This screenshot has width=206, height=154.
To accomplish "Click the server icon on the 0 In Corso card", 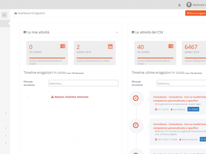I will 63,46.
